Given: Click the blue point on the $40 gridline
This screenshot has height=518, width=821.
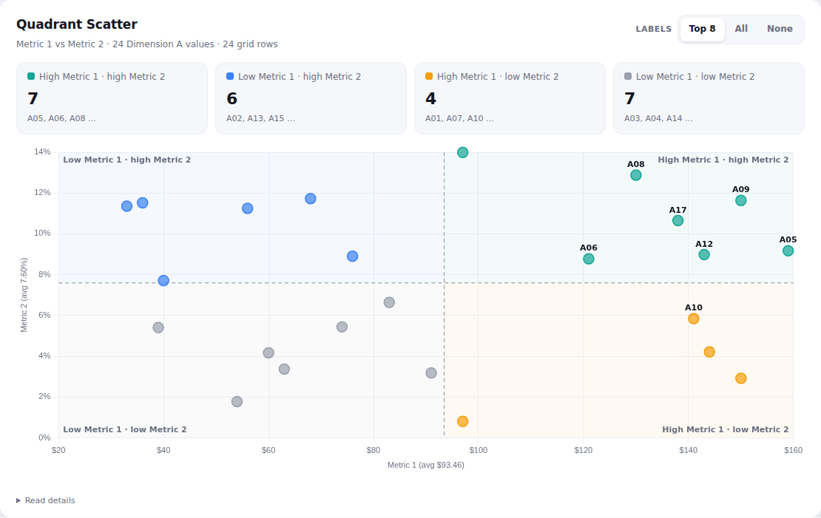Looking at the screenshot, I should coord(163,281).
